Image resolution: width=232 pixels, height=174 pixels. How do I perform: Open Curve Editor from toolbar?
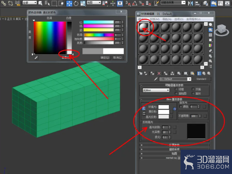pyautogui.click(x=220, y=3)
